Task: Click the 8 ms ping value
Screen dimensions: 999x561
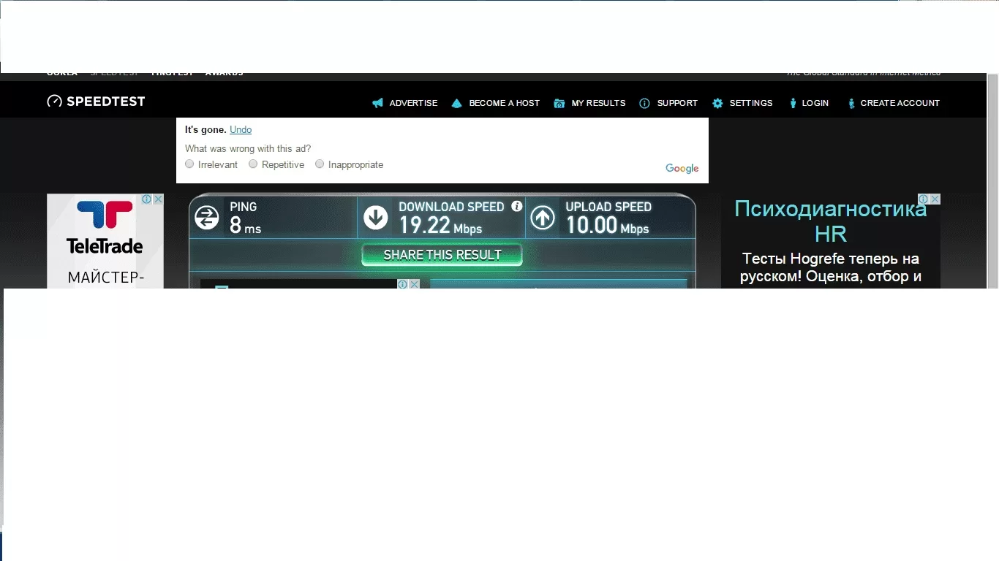Action: tap(245, 226)
